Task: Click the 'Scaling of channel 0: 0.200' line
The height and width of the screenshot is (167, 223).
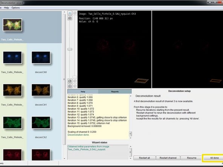Action: [x=82, y=132]
